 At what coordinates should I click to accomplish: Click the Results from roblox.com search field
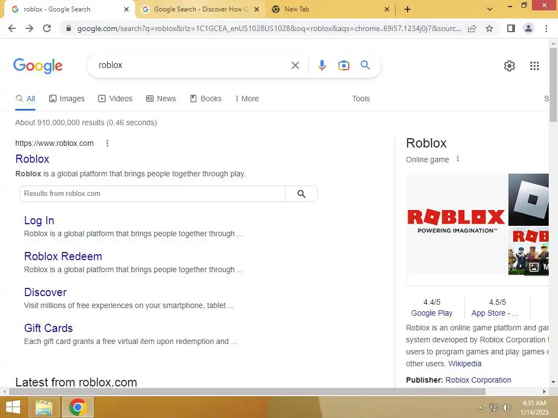click(153, 194)
